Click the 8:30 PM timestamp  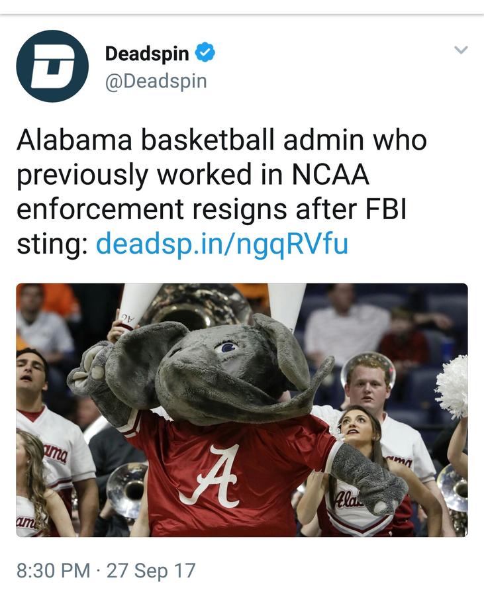click(53, 571)
